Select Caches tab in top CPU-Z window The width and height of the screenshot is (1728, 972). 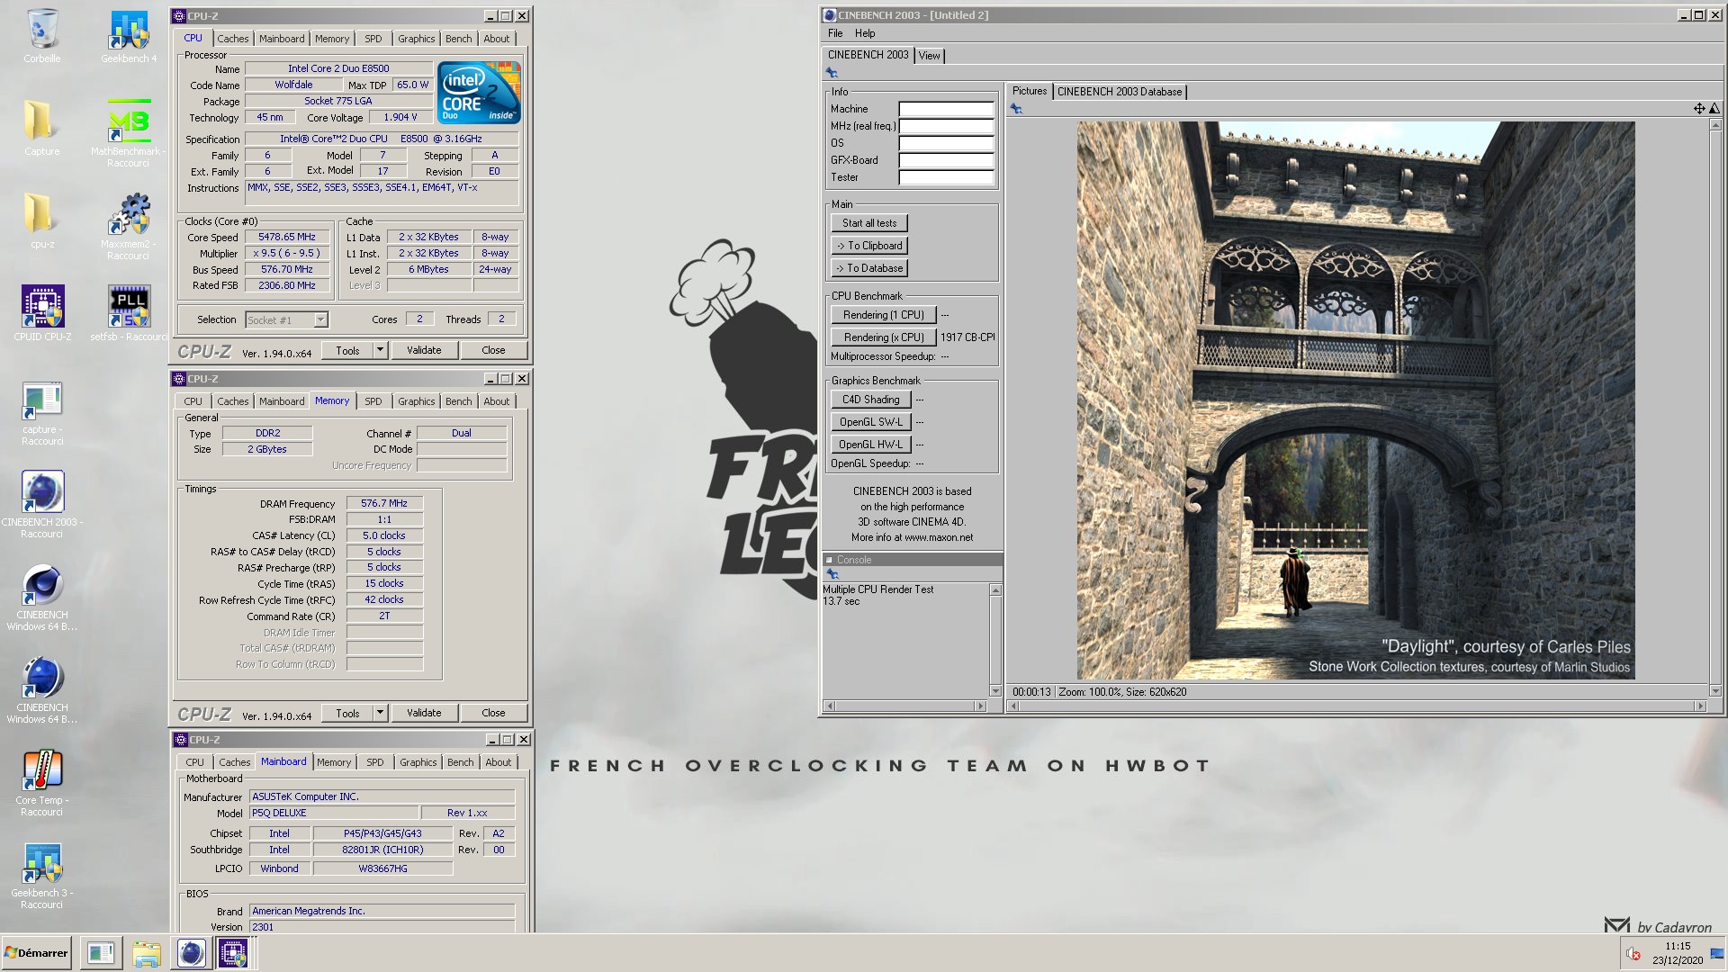pos(232,39)
